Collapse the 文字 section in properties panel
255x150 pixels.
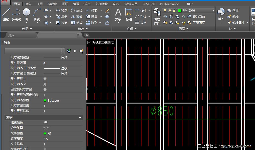pos(80,117)
